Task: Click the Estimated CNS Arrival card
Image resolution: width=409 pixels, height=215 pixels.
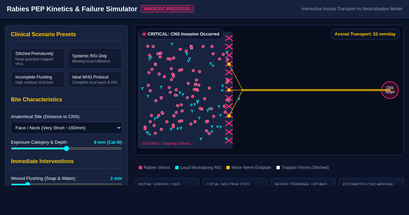Action: pos(372,182)
